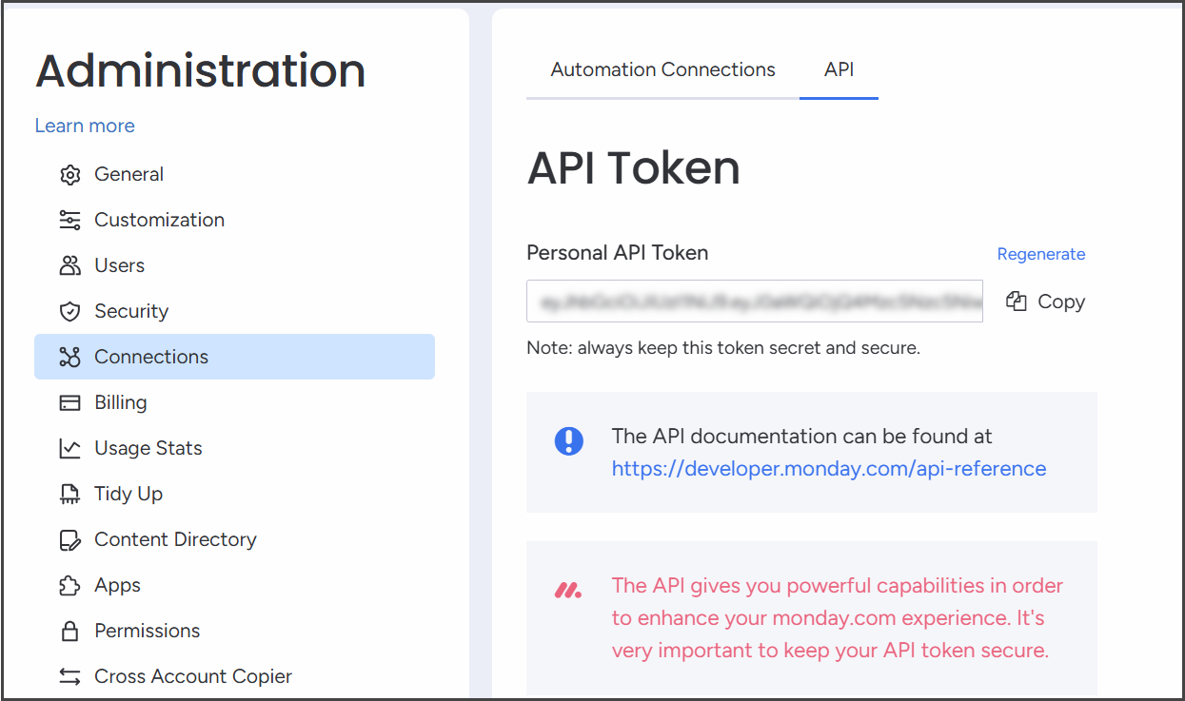Click the Customization sliders icon
Viewport: 1185px width, 701px height.
[x=69, y=221]
